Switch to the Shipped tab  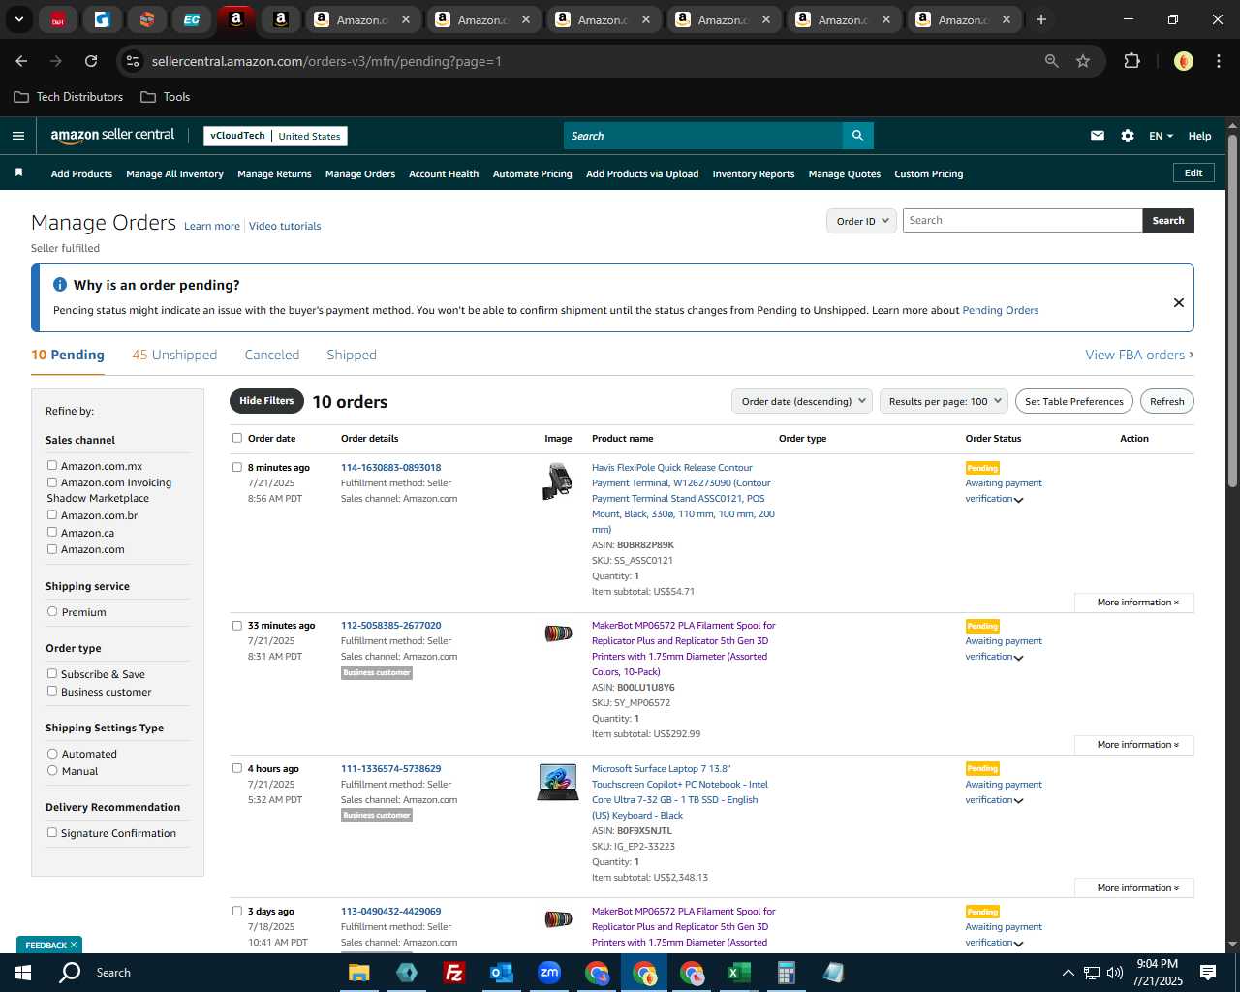click(352, 355)
